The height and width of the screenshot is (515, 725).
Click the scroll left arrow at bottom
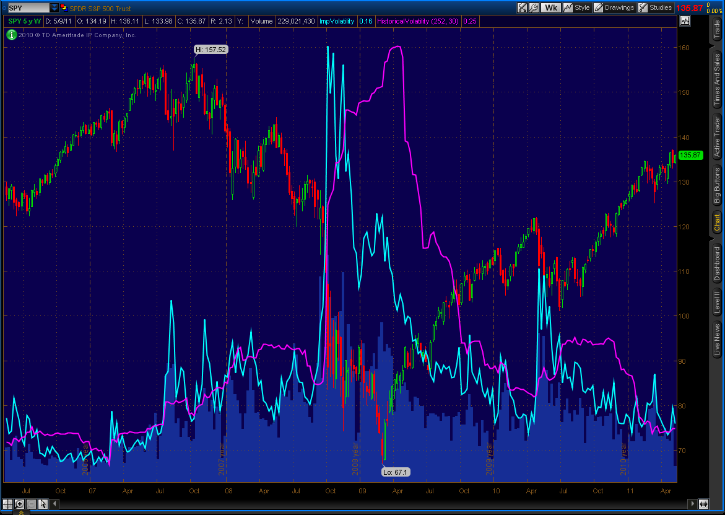click(54, 504)
